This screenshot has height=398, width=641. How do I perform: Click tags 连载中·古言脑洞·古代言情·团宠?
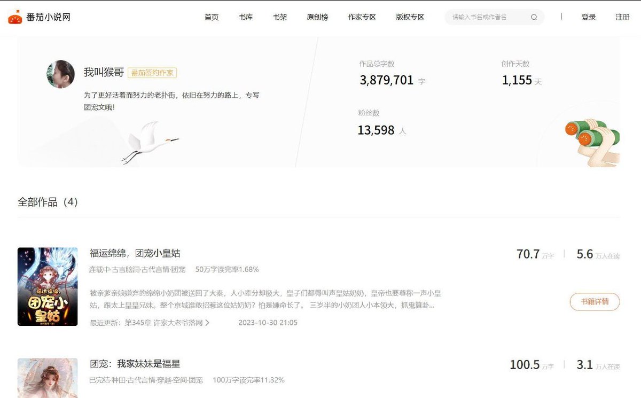click(x=137, y=269)
